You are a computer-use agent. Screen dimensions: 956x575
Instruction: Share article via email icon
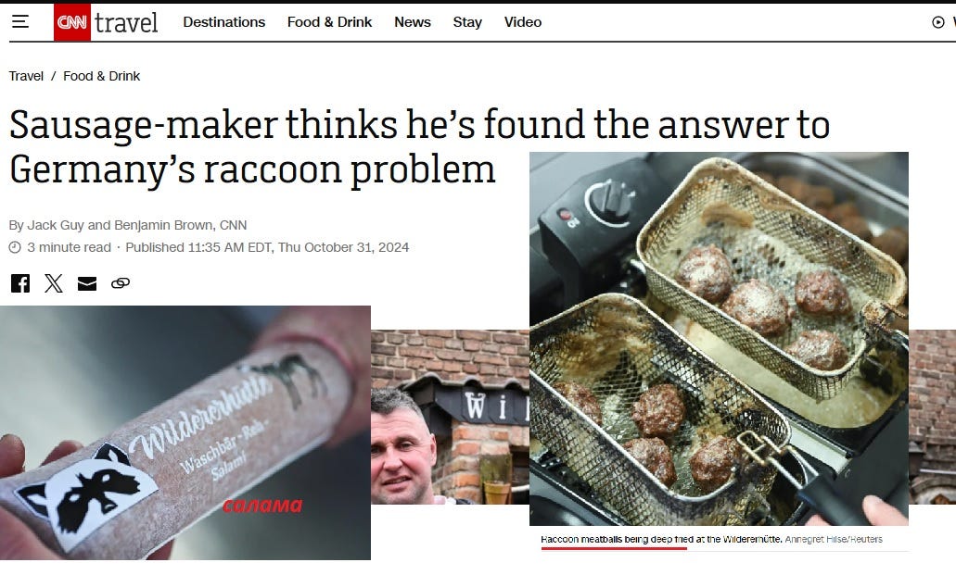pos(87,283)
